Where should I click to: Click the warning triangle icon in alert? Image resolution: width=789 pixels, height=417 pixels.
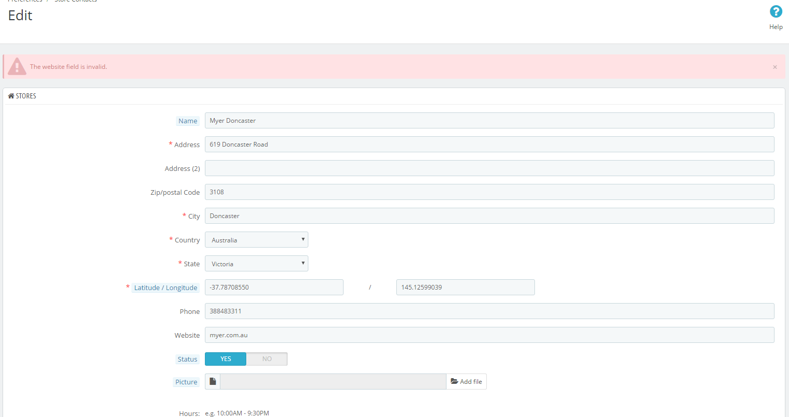(x=17, y=66)
